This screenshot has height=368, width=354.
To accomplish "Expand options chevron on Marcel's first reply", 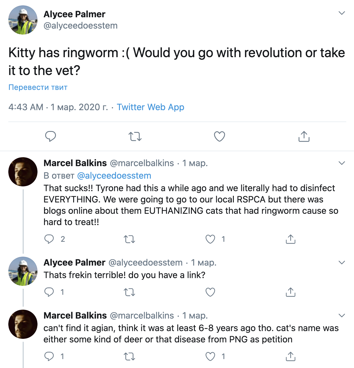I will click(342, 163).
